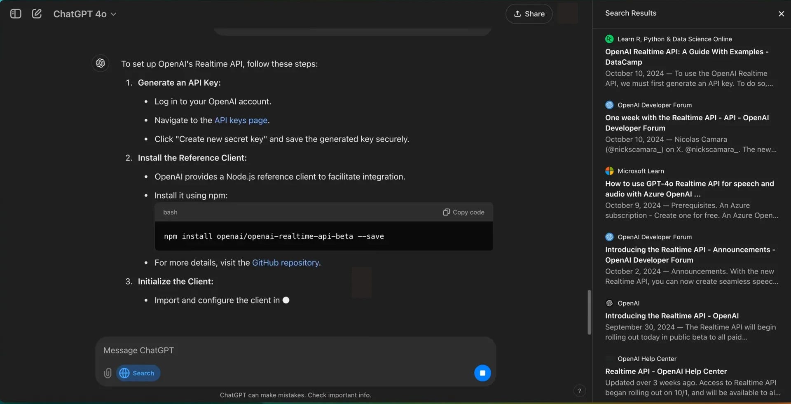Click the DataCamp source icon

click(610, 39)
